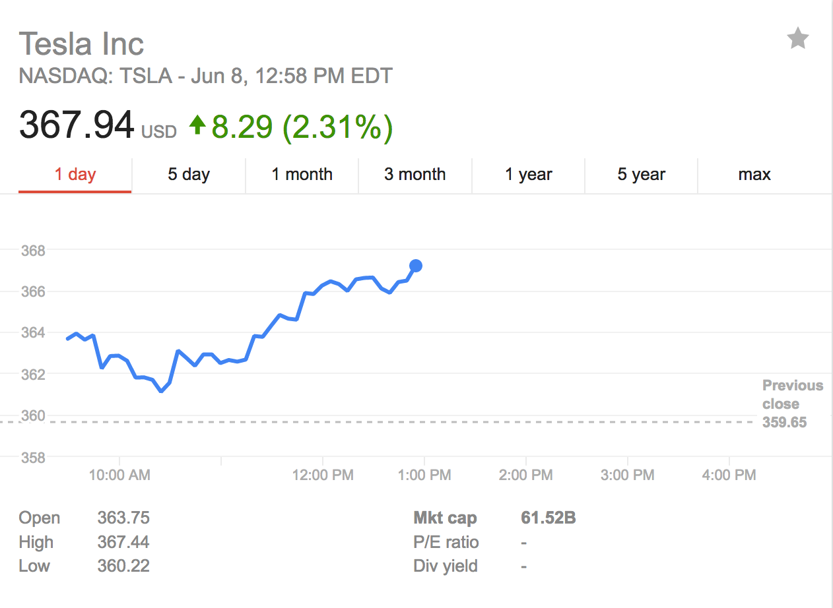Screen dimensions: 833x608
Task: Click the active 1 day tab
Action: click(x=75, y=174)
